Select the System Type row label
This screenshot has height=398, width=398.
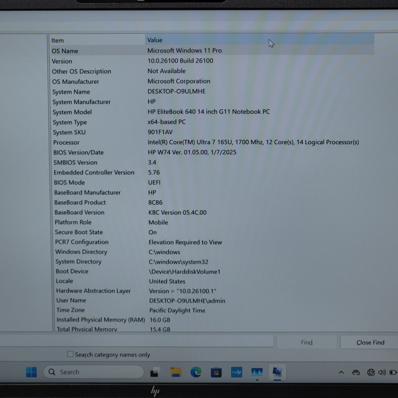coord(70,122)
